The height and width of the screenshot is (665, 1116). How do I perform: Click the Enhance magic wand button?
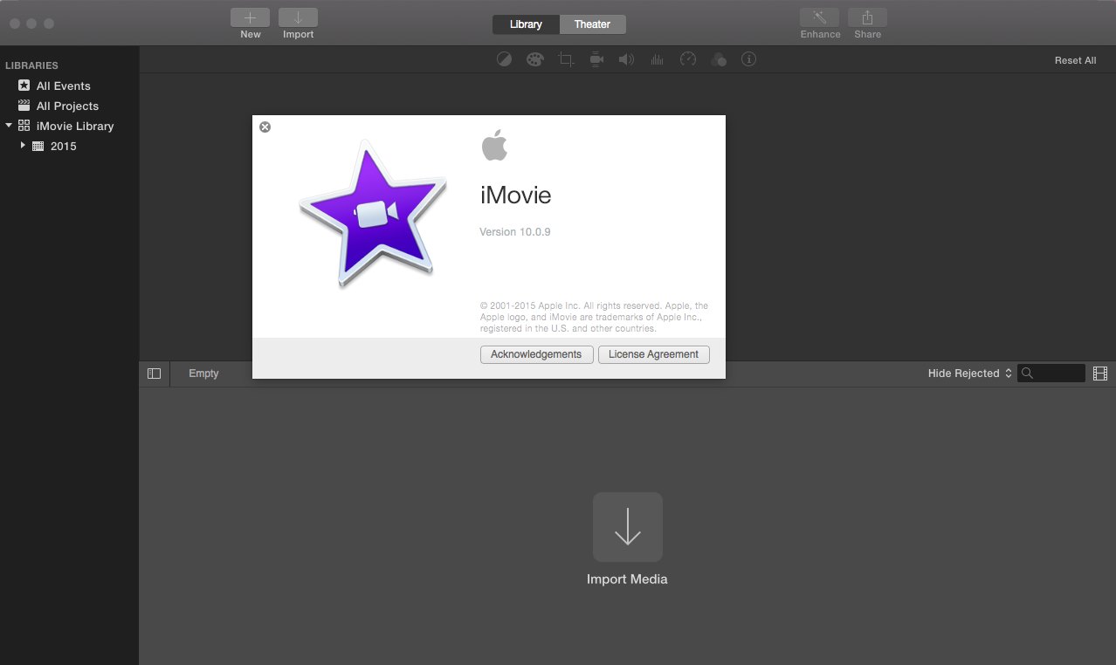point(820,17)
